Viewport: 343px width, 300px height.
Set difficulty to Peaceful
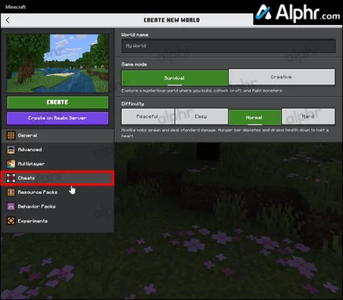(x=148, y=117)
